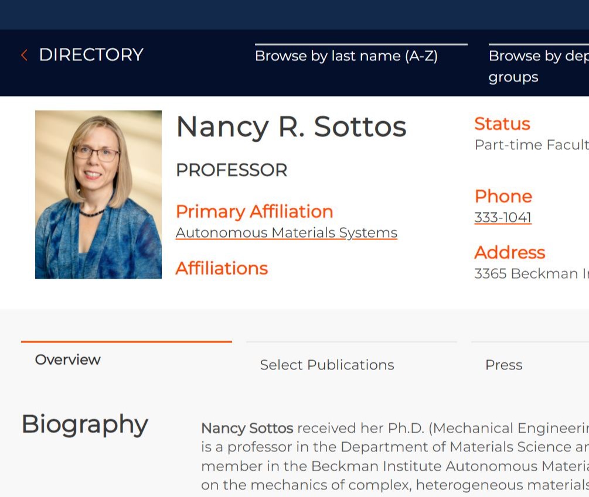Click the bold Nancy Sottos biography text
This screenshot has width=589, height=497.
pos(247,429)
